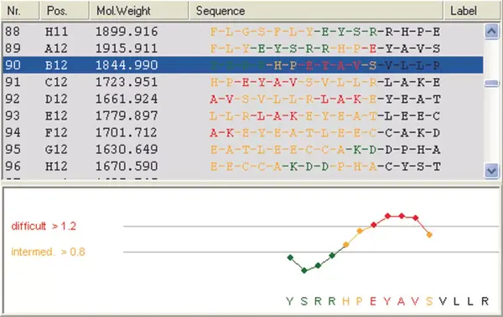Image resolution: width=503 pixels, height=317 pixels.
Task: Select row 95 at position G12
Action: [243, 150]
